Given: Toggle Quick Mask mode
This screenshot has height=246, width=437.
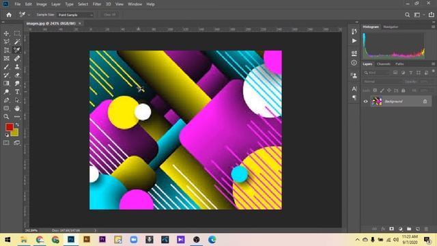Looking at the screenshot, I should click(x=6, y=143).
